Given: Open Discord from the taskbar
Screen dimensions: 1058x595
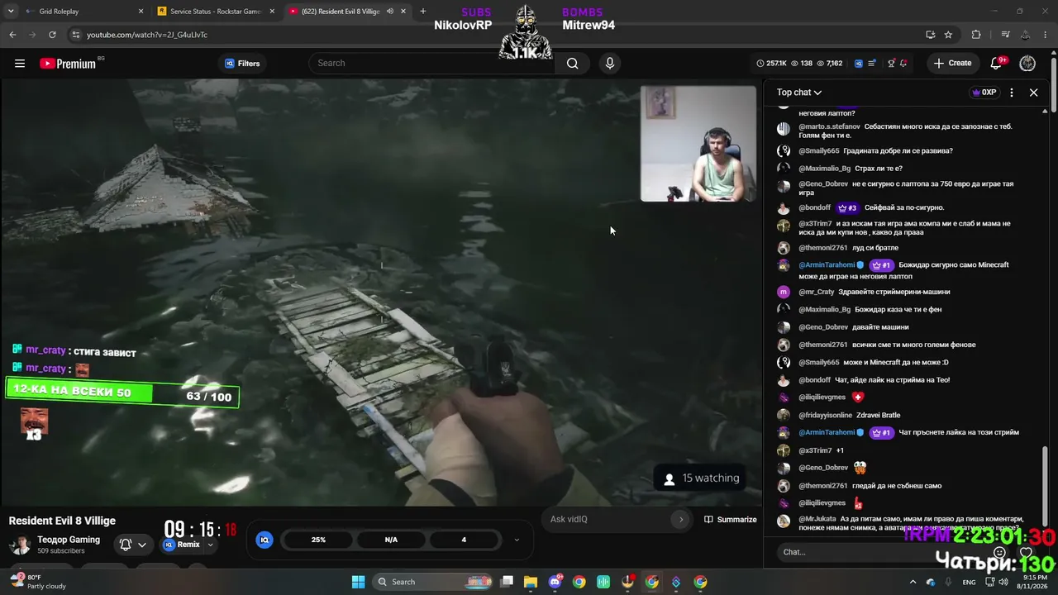Looking at the screenshot, I should pyautogui.click(x=555, y=582).
